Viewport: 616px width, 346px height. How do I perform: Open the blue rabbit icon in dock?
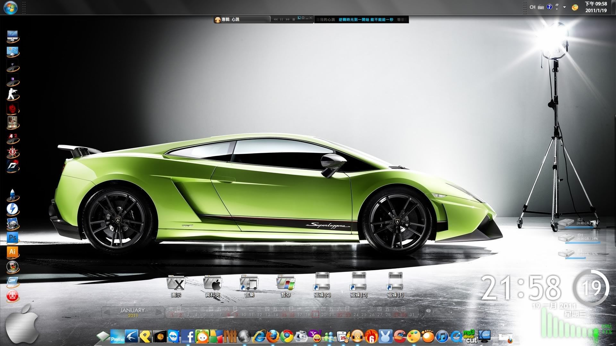[x=386, y=336]
